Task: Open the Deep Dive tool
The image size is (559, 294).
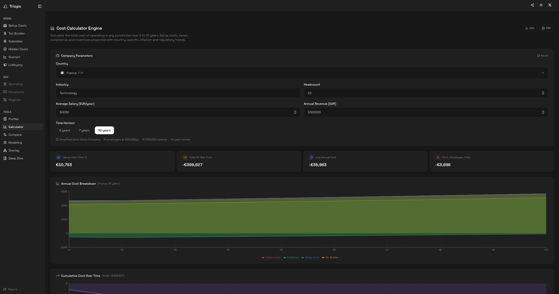Action: [16, 159]
